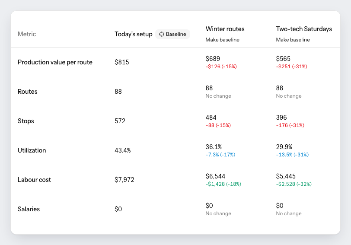Click the Baseline badge
This screenshot has width=351, height=245.
172,34
